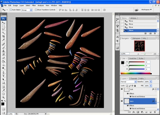Select the Blur tool

pos(3,65)
